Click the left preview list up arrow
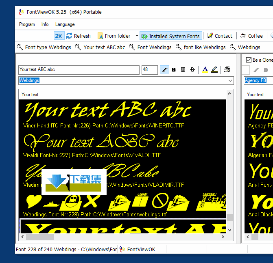Viewport: 273px width, 263px height. click(x=229, y=94)
